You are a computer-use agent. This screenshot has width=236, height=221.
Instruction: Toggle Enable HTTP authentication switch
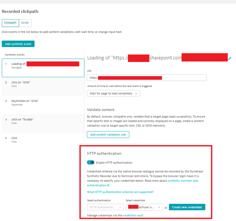(x=91, y=162)
